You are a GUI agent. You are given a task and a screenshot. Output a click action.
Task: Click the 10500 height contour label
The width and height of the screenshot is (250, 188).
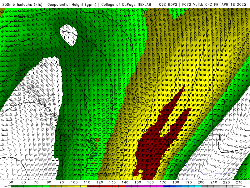pyautogui.click(x=41, y=36)
